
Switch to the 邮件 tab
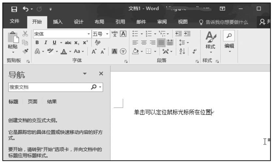coord(141,22)
